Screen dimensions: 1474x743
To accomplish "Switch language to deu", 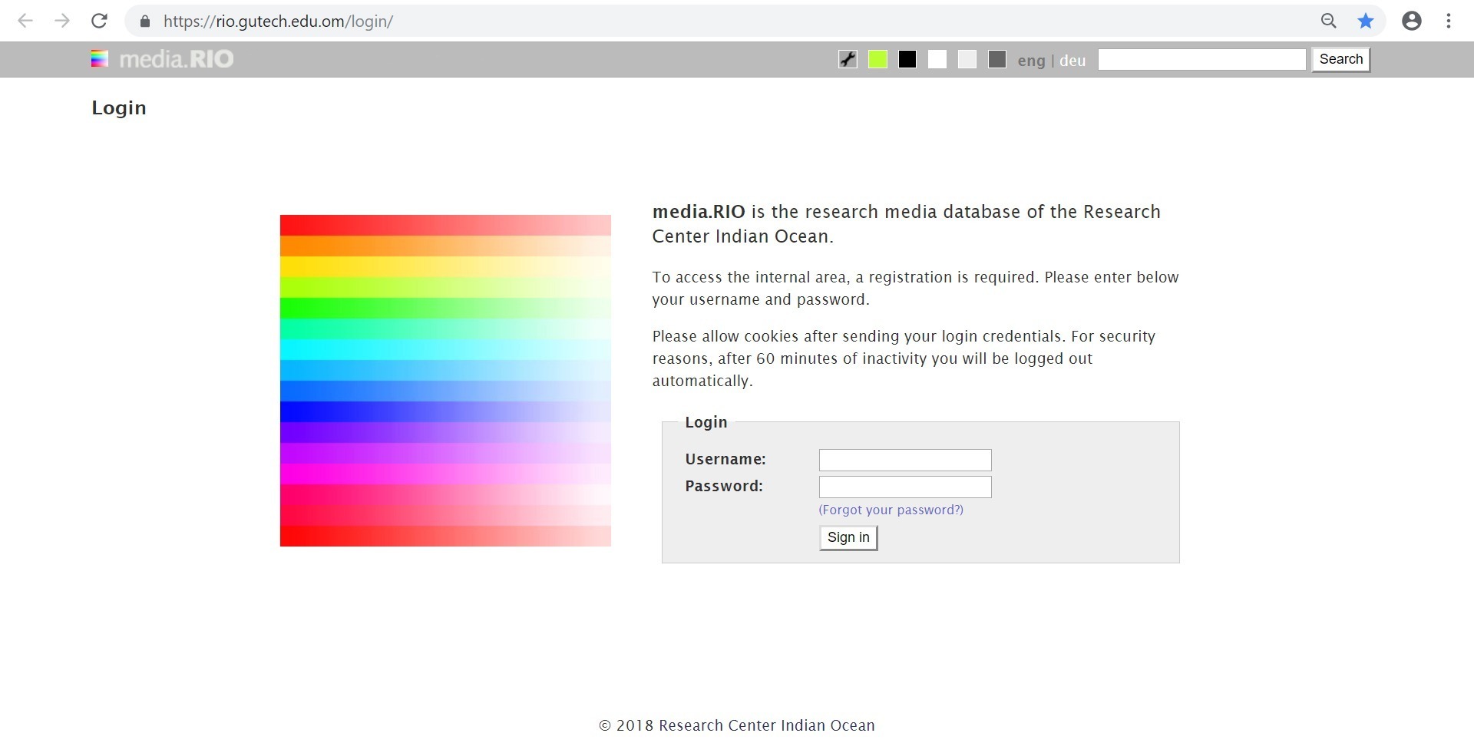I will click(1072, 61).
